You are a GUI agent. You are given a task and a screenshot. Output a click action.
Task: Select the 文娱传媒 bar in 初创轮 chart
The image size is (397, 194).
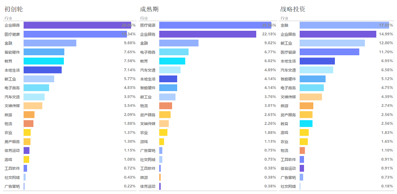click(x=33, y=105)
